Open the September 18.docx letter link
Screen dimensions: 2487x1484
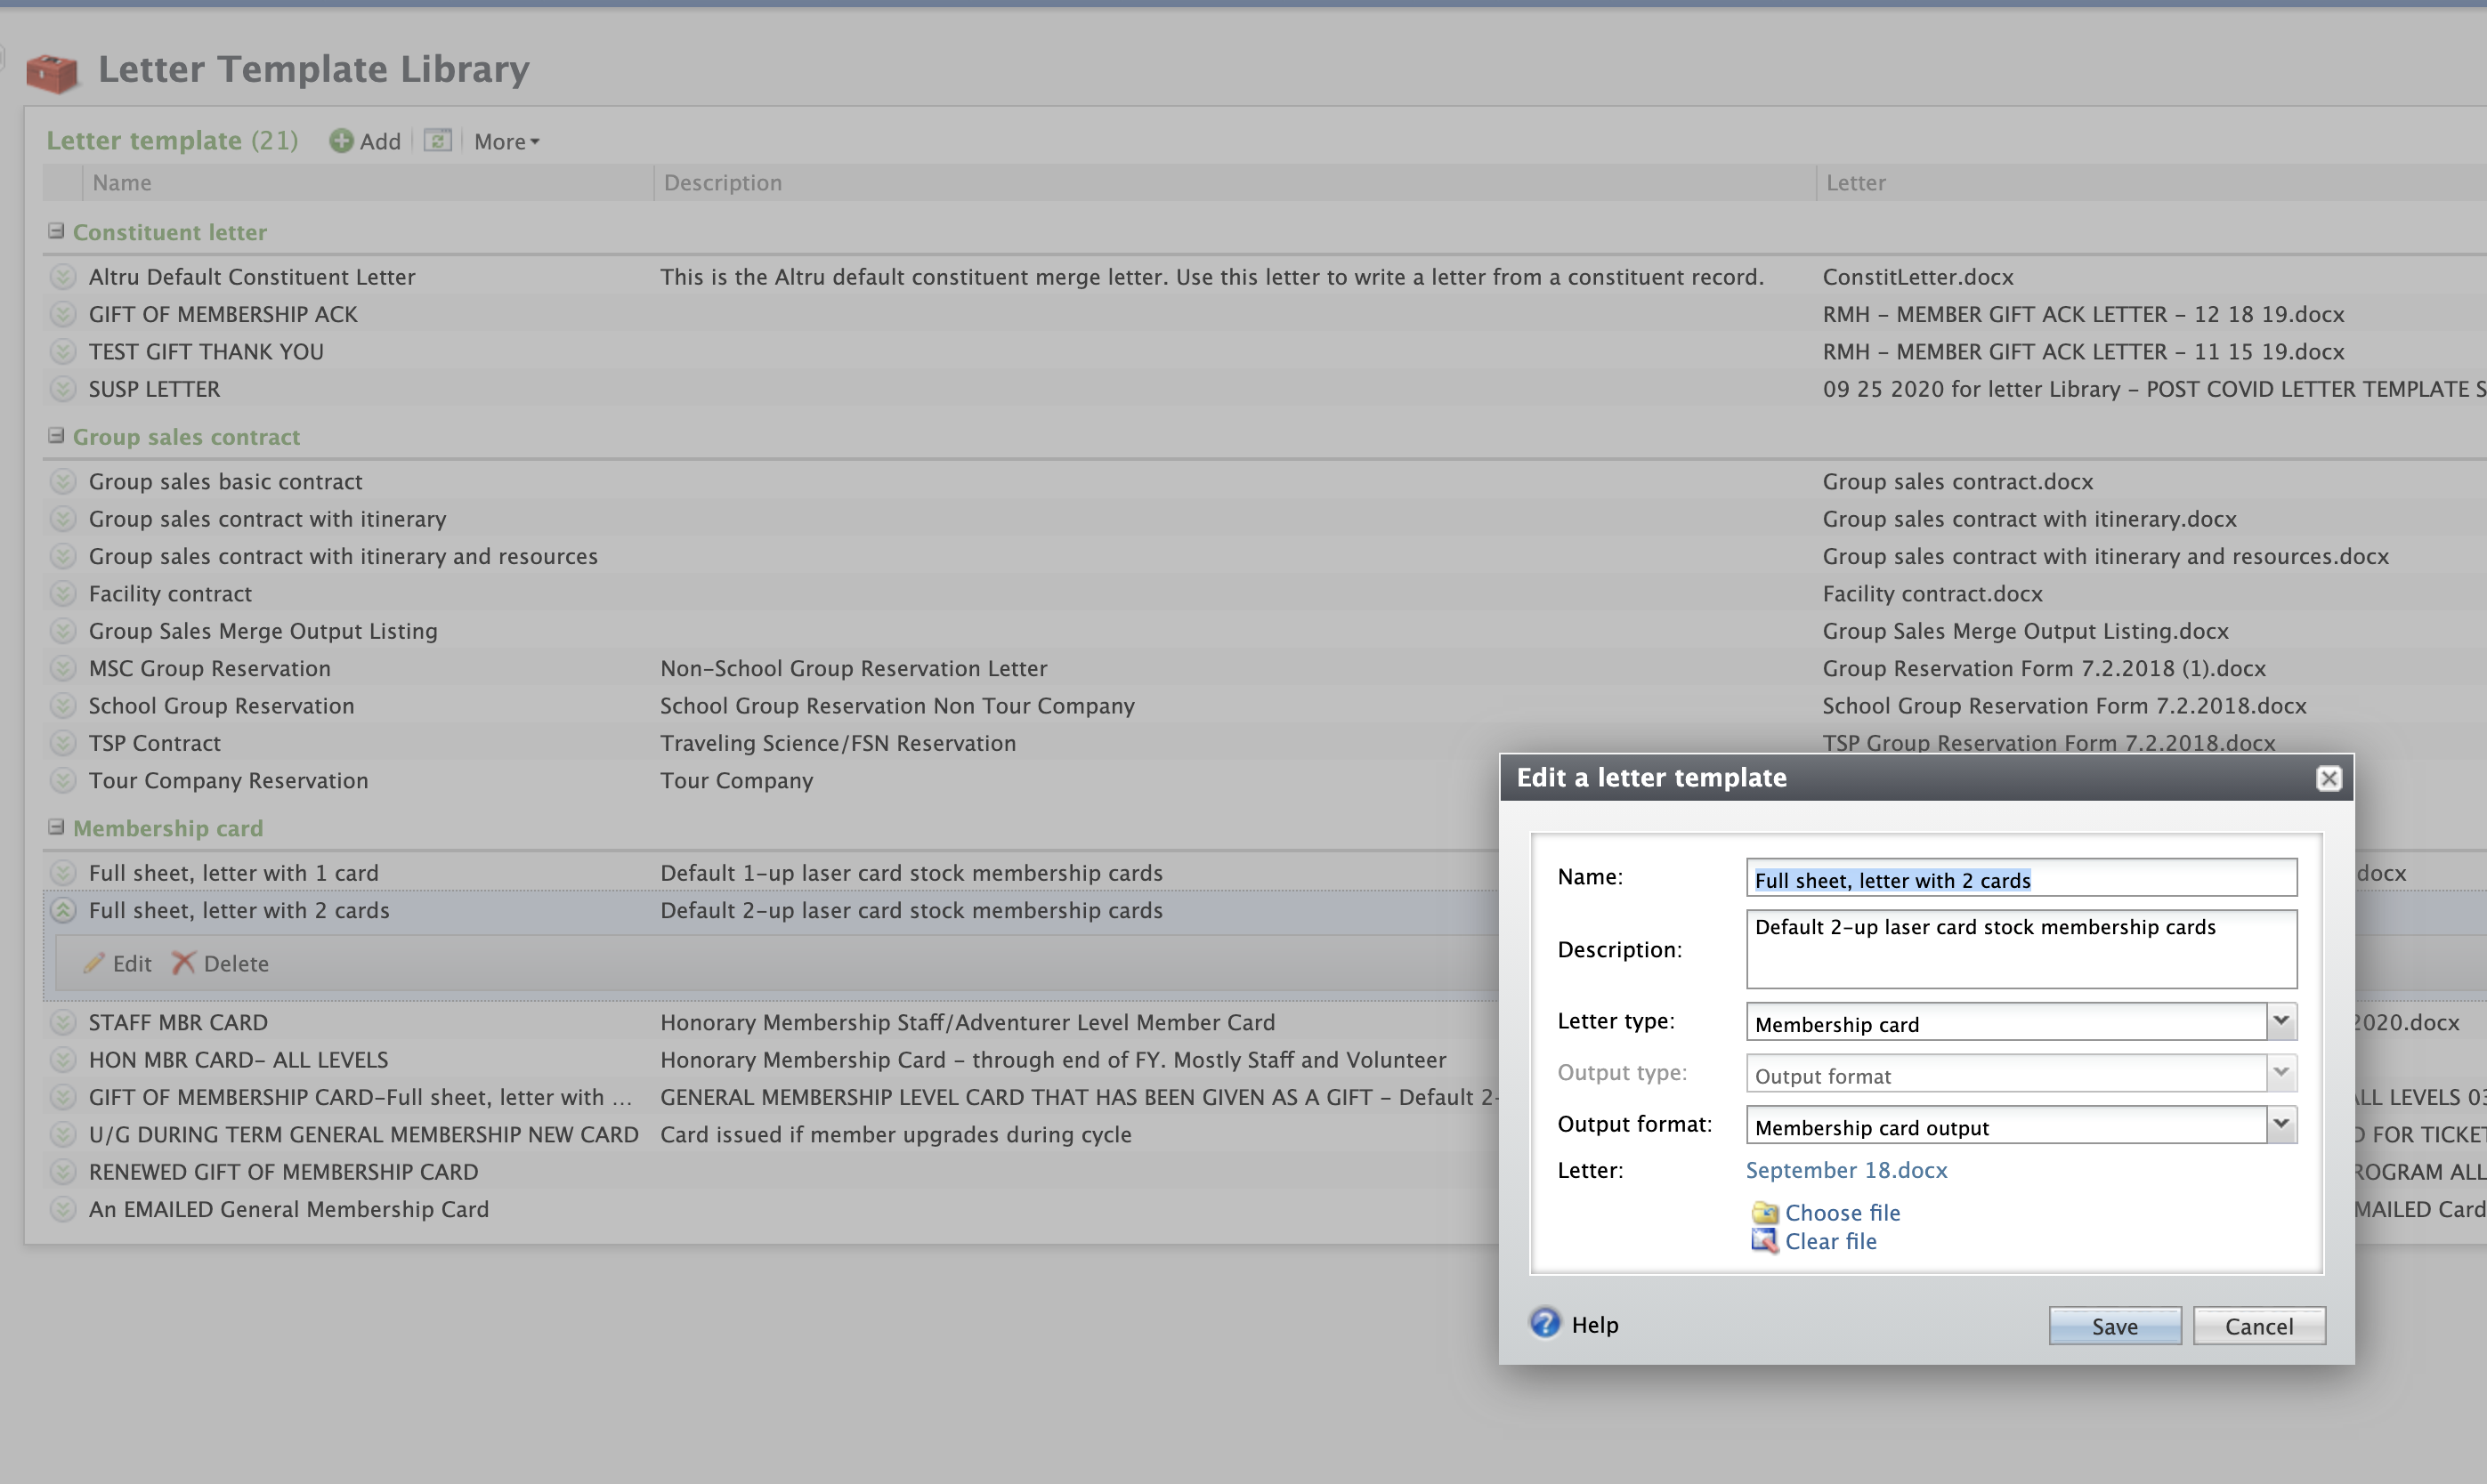click(1846, 1170)
